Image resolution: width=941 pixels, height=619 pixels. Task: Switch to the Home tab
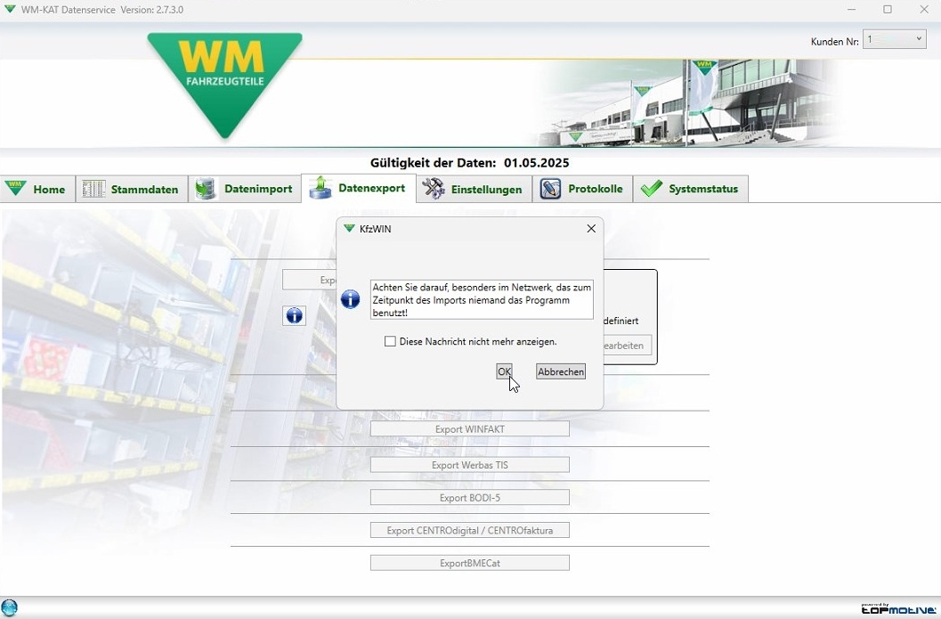point(37,189)
